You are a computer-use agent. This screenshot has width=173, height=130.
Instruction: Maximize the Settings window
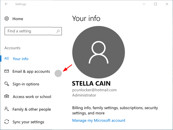tap(155, 4)
